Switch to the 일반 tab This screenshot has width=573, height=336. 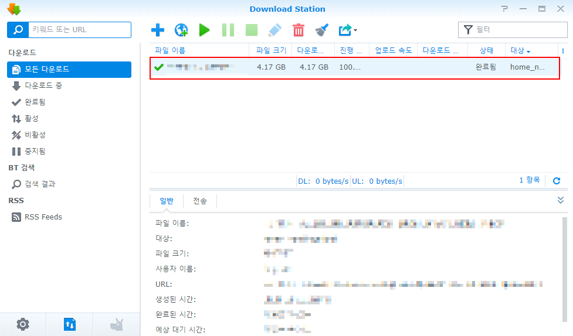point(167,201)
